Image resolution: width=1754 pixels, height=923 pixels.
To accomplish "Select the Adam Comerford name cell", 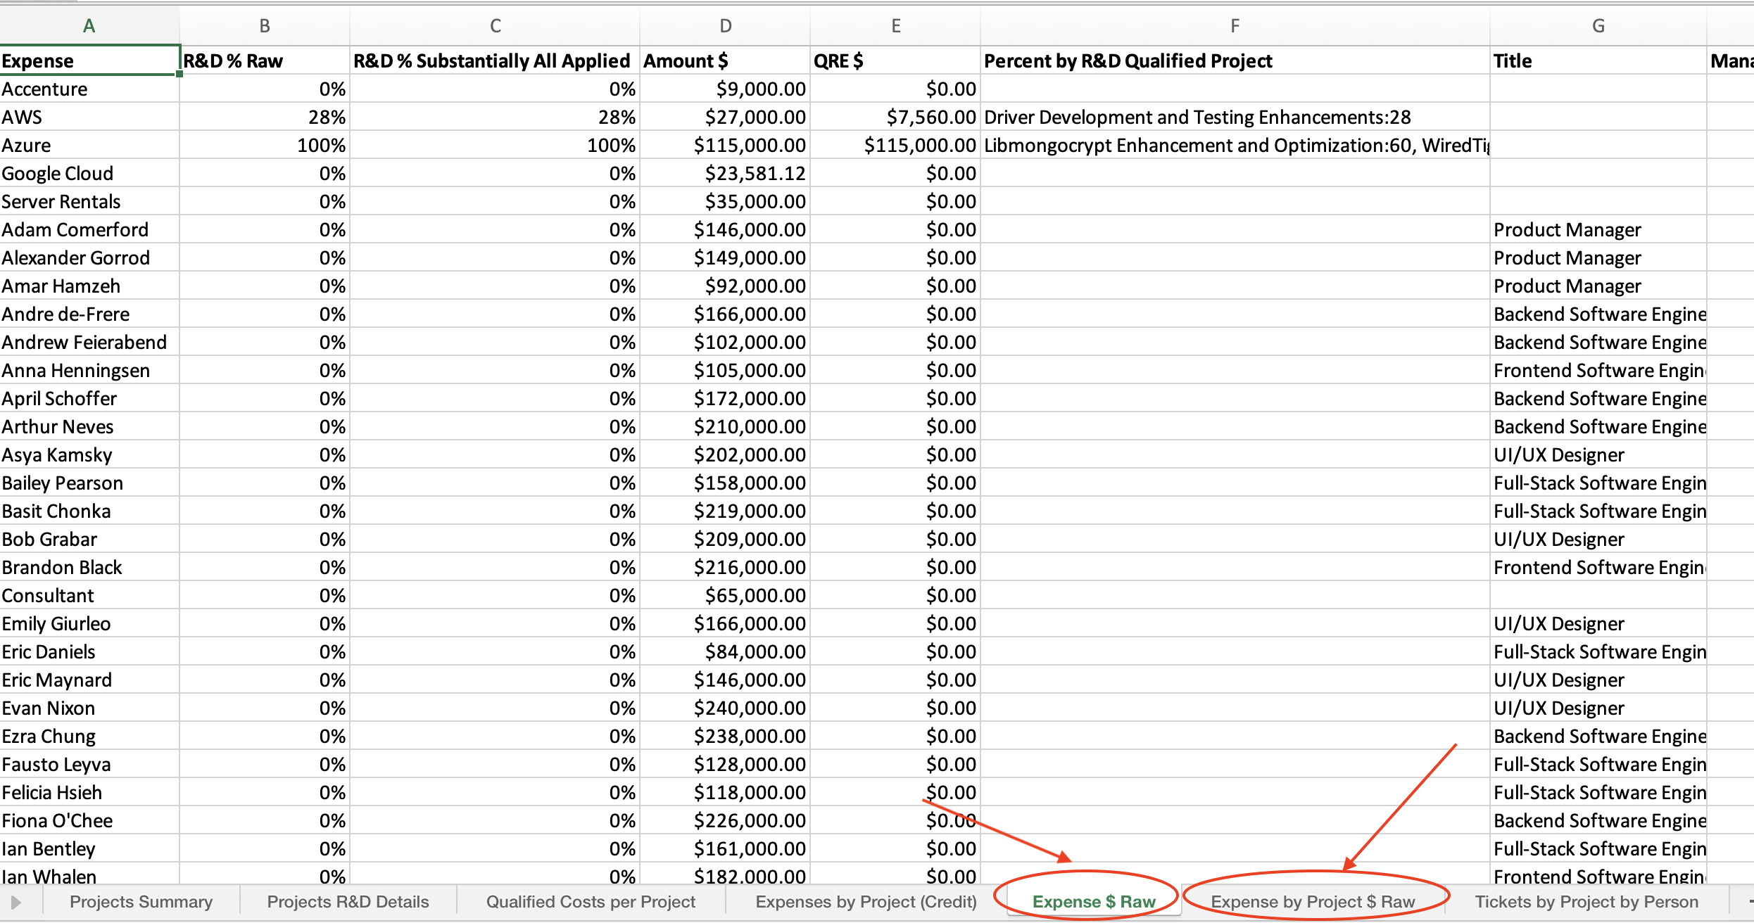I will point(89,229).
